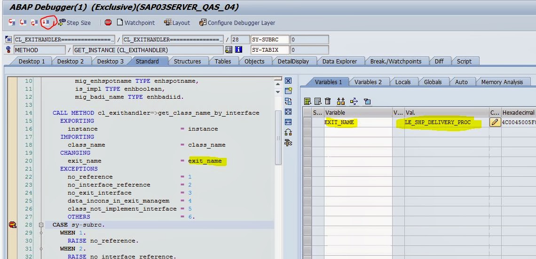This screenshot has height=259, width=536.
Task: Click the Continue icon circled in red
Action: click(46, 23)
